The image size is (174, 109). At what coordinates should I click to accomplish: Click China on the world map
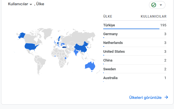click(x=81, y=47)
